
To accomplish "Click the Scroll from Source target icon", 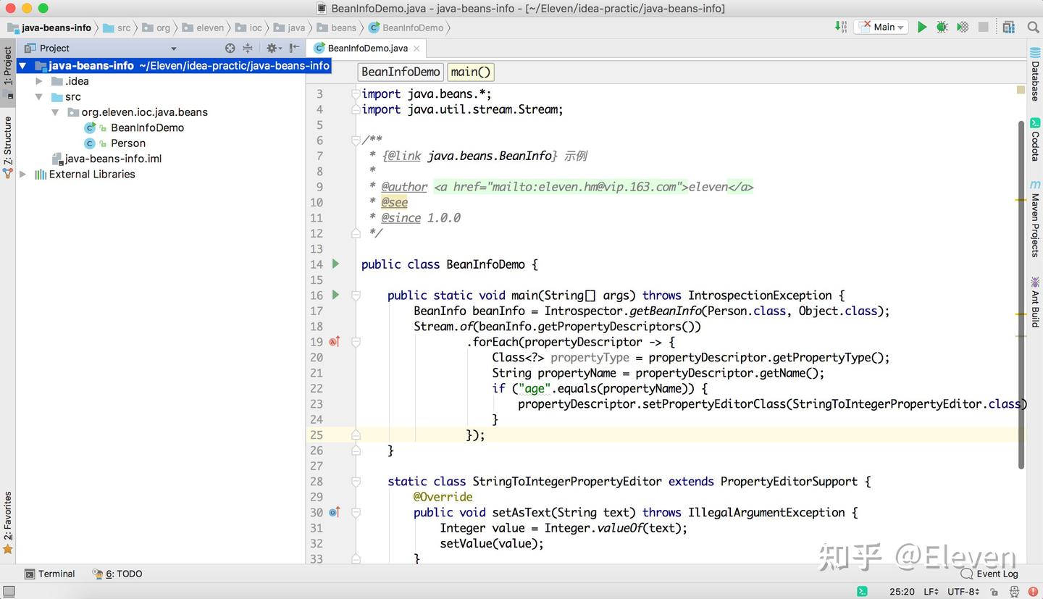I will (230, 49).
